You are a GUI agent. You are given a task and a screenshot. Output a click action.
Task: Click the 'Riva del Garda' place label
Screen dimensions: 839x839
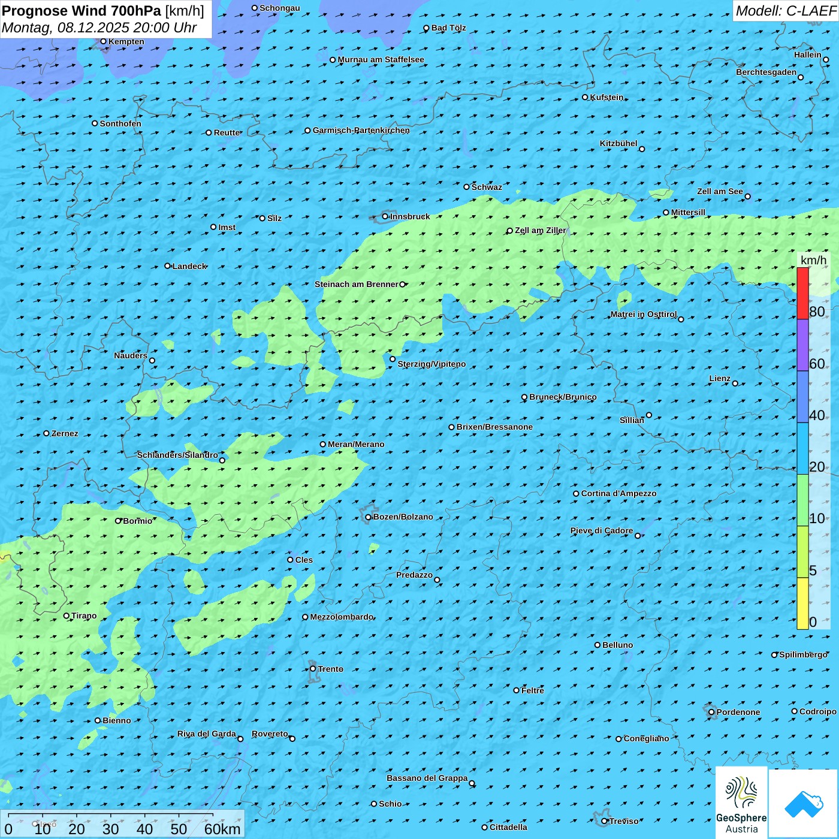click(x=207, y=734)
